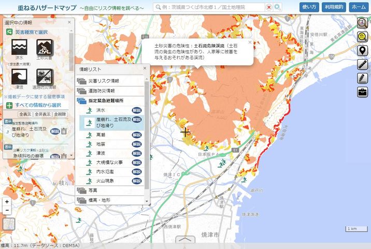Select 高潮 in the evacuation site list
371x249 pixels.
click(102, 135)
